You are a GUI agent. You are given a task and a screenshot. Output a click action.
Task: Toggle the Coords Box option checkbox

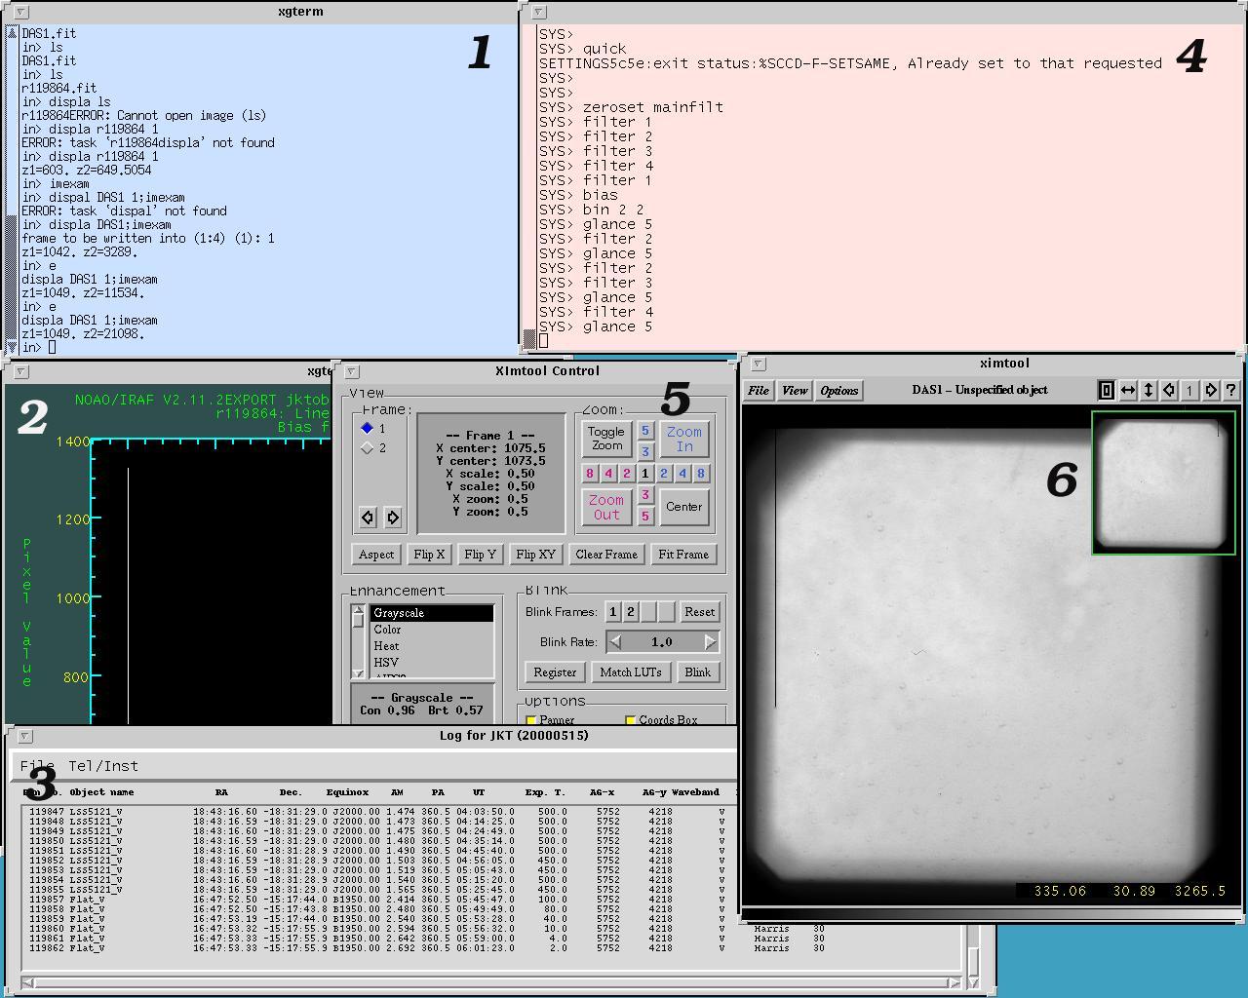631,720
